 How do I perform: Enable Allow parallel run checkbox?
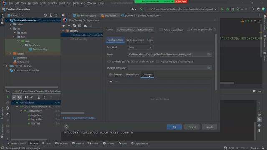coord(161,30)
